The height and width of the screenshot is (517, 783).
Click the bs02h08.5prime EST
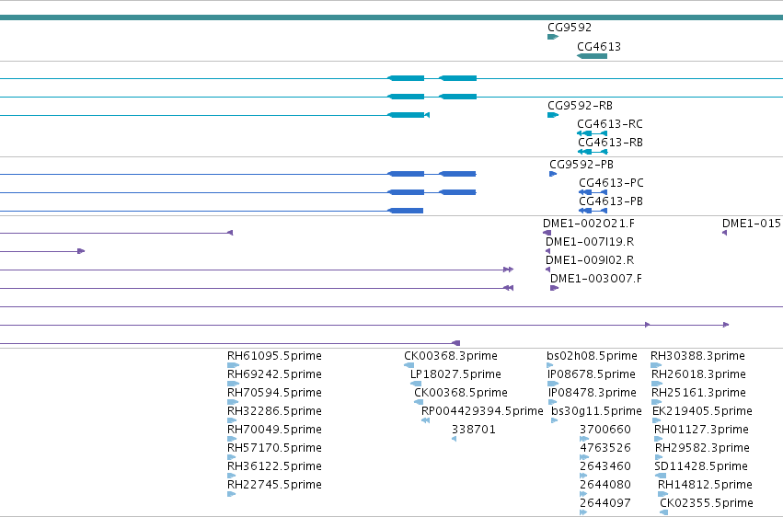[550, 365]
